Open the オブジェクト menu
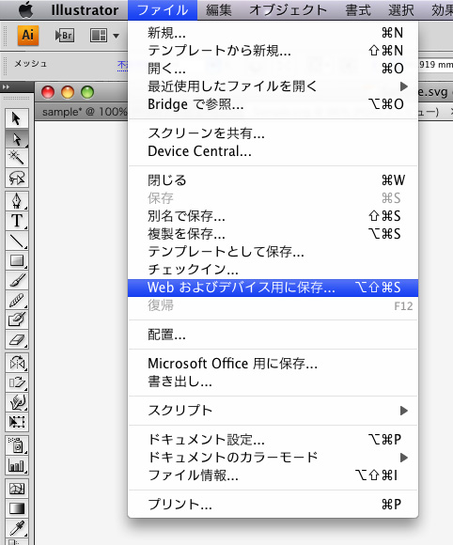Image resolution: width=453 pixels, height=545 pixels. pos(289,10)
